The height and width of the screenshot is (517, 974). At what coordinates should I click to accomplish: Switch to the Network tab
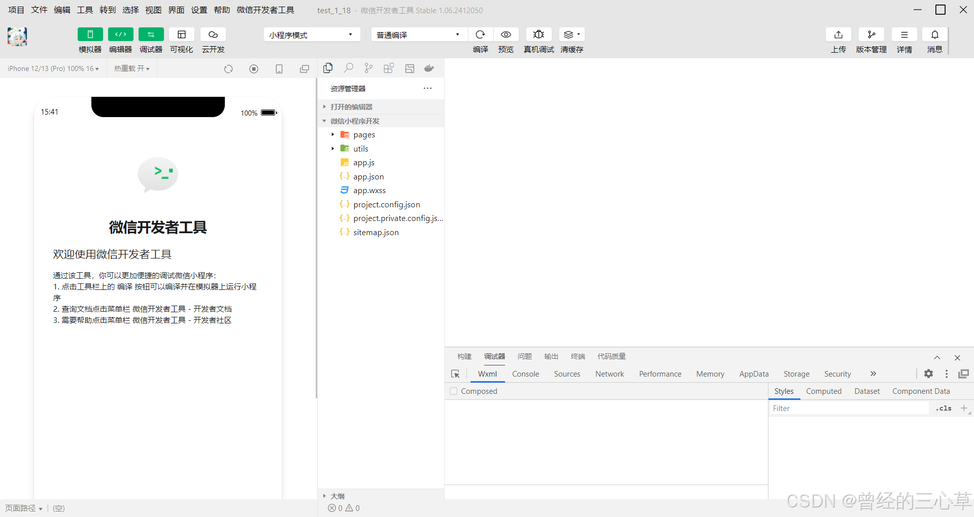(x=610, y=374)
